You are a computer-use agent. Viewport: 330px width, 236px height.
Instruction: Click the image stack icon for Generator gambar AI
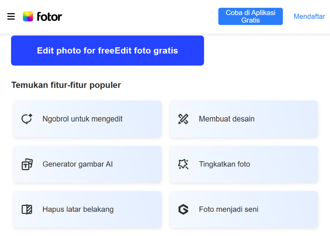coord(27,164)
